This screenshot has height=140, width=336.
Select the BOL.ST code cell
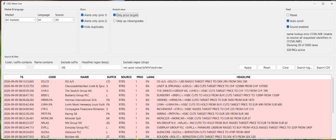coord(52,136)
